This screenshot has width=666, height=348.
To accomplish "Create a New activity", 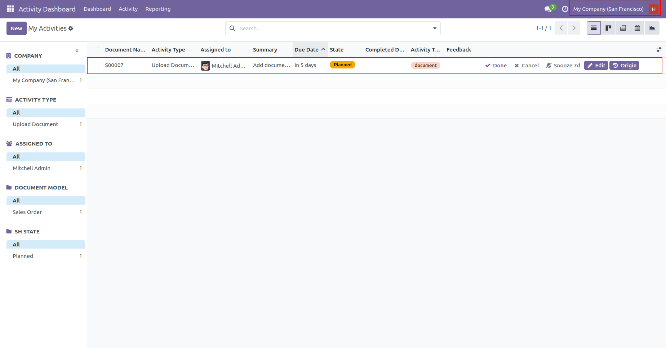I will coord(17,28).
